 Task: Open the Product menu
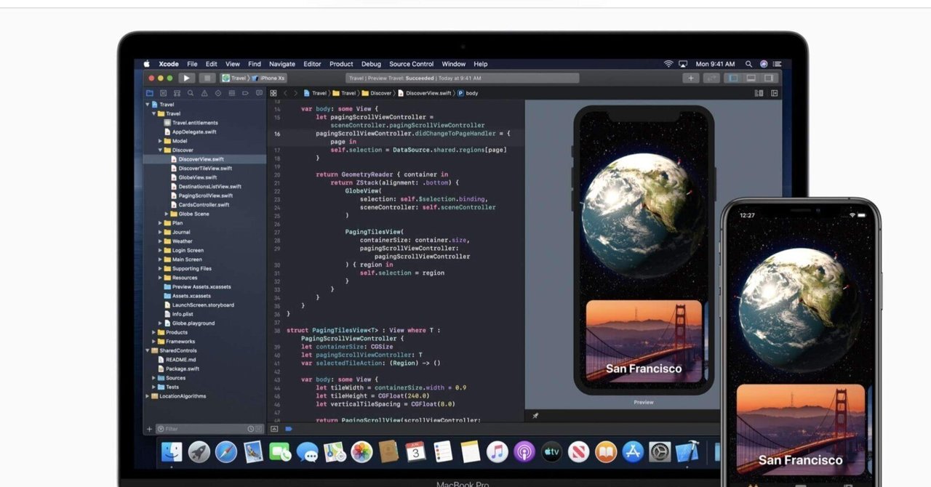click(x=341, y=64)
